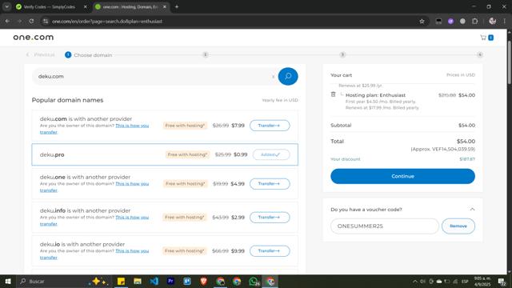
Task: View site information icon in address bar
Action: 46,22
